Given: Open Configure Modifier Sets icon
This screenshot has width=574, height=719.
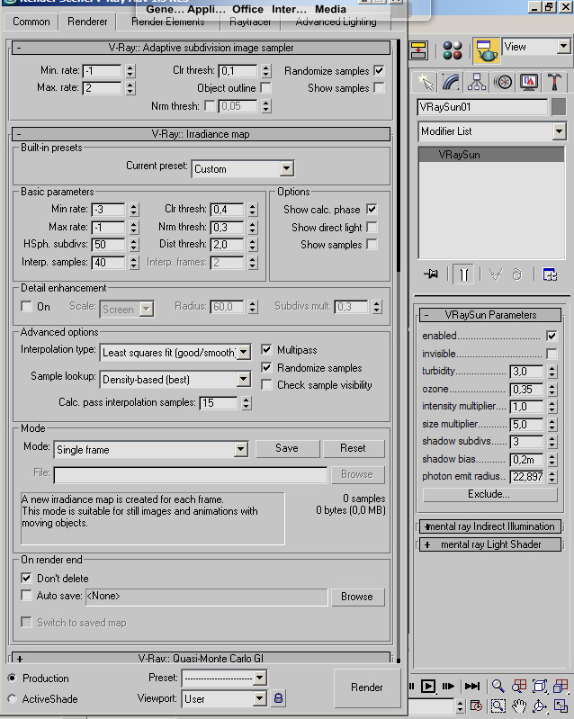Looking at the screenshot, I should (550, 274).
